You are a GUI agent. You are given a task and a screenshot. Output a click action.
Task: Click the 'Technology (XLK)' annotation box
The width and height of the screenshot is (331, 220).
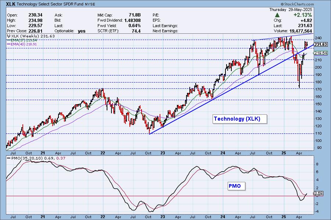point(240,119)
